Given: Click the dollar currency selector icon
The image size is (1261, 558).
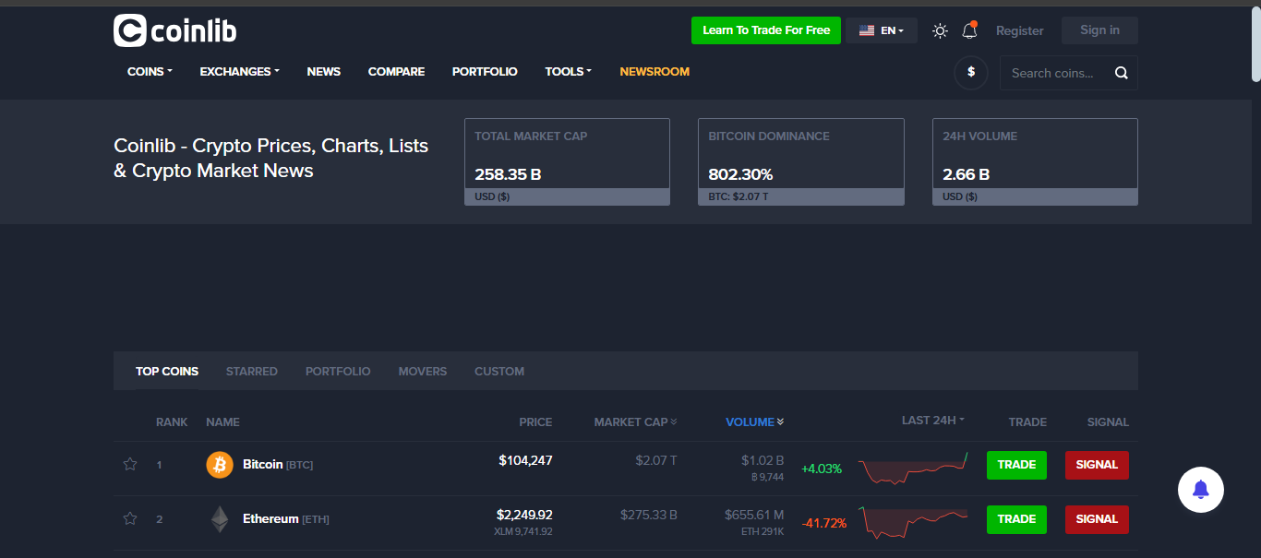Looking at the screenshot, I should [x=971, y=72].
